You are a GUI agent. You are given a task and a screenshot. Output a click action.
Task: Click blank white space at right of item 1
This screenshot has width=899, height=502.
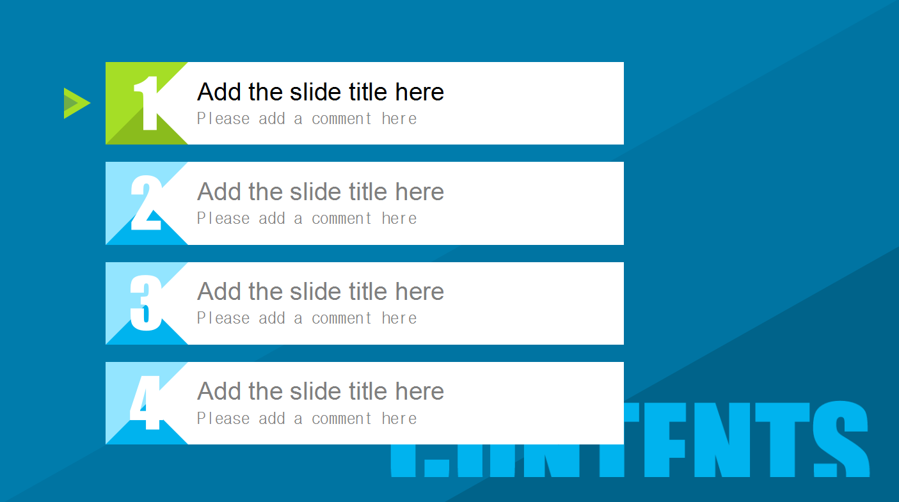(x=544, y=103)
